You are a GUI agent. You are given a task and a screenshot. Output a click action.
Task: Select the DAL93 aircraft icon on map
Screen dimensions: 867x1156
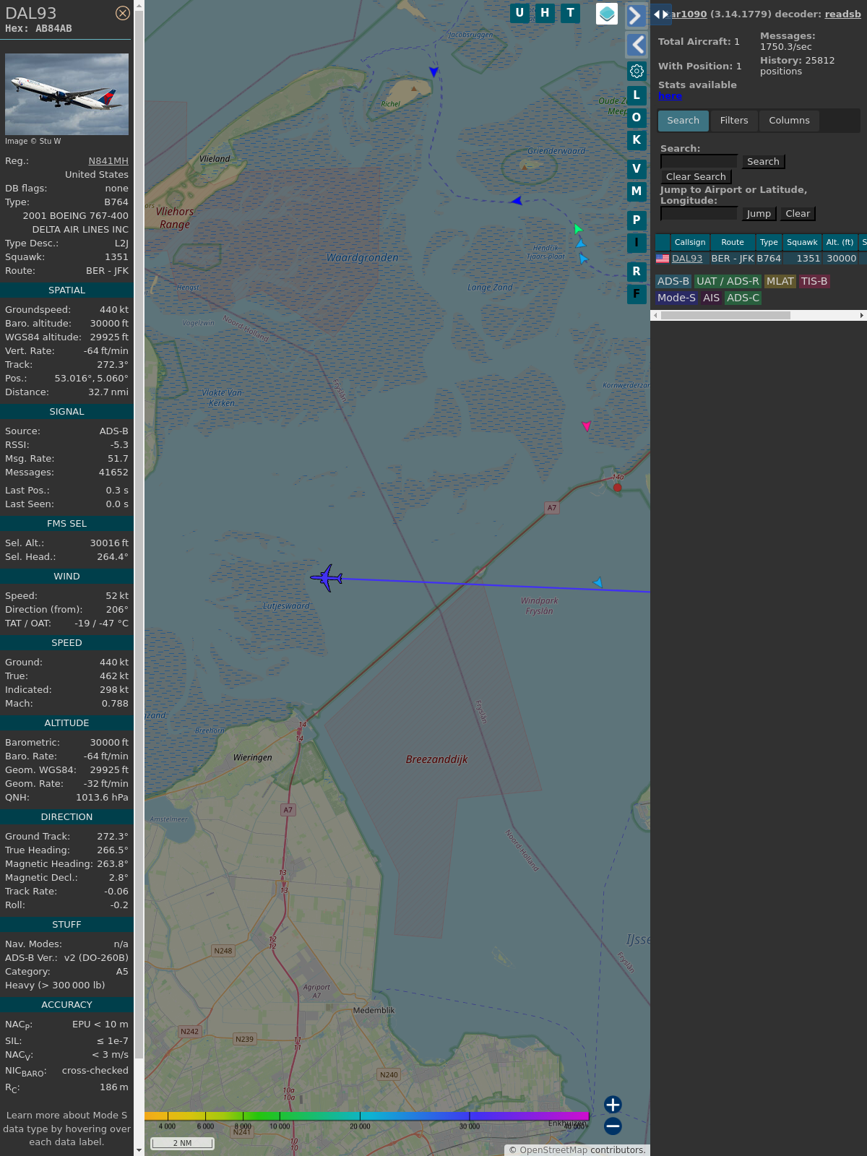[x=327, y=578]
